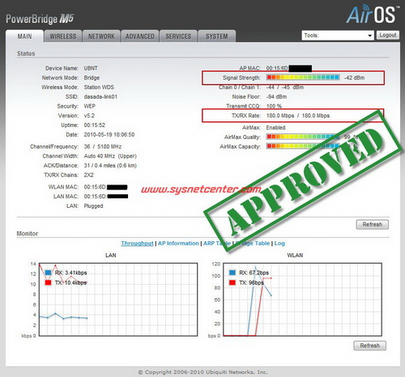Click date value 2010-05-19 18:06:50
This screenshot has width=405, height=377.
click(109, 134)
